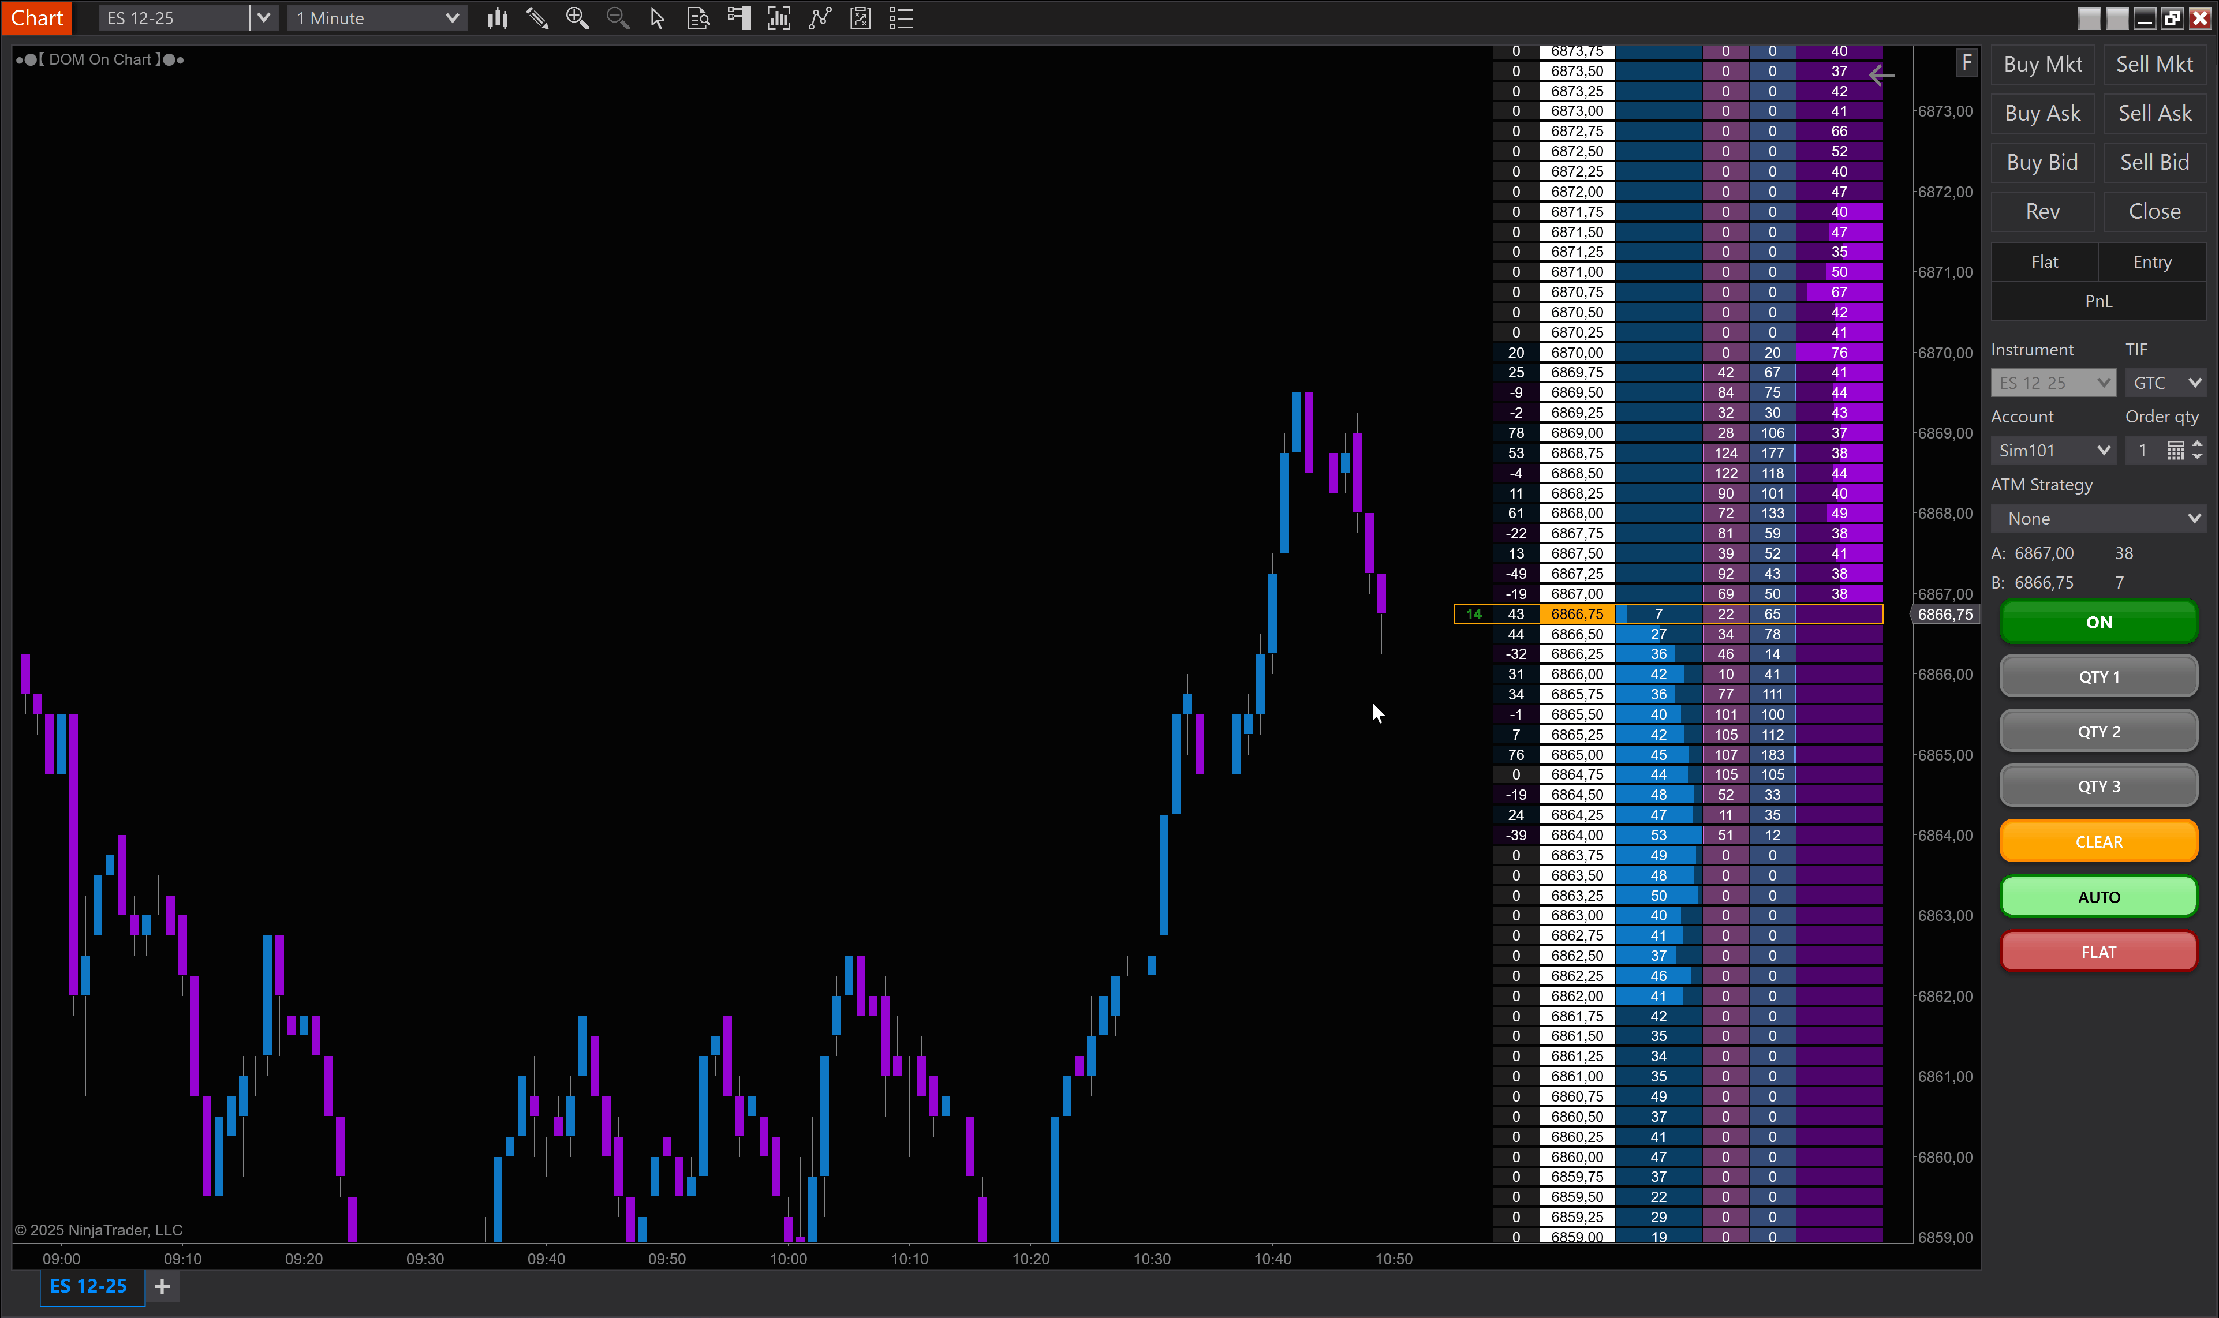Toggle the light green AUTO button
The height and width of the screenshot is (1318, 2219).
pyautogui.click(x=2098, y=897)
